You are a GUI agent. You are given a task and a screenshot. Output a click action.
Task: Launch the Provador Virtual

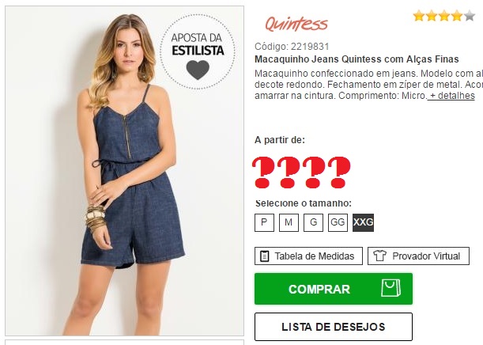coord(418,256)
